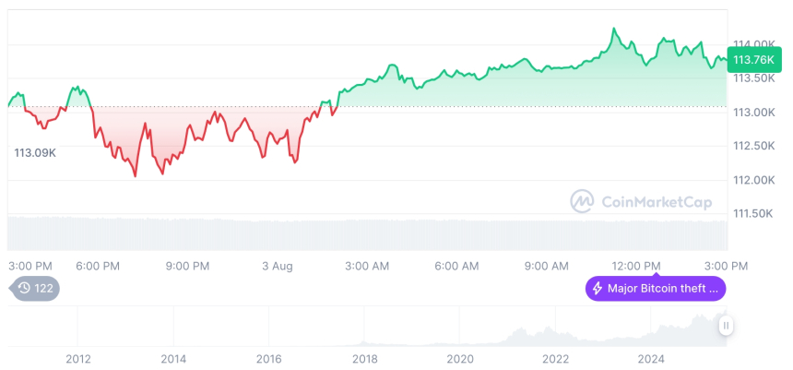Click the "3 Aug" date axis label
This screenshot has height=370, width=793.
(277, 266)
